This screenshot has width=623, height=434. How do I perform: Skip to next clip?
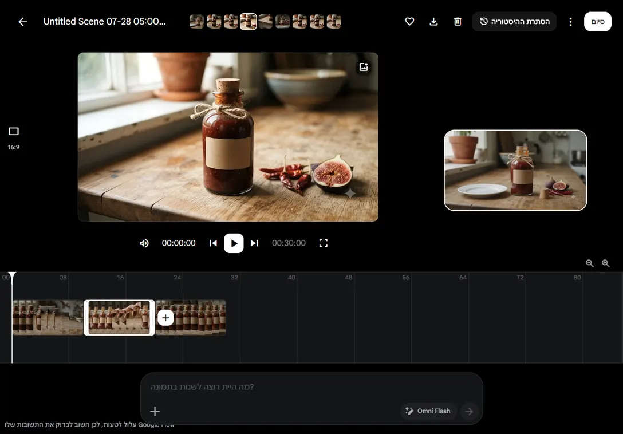pyautogui.click(x=255, y=243)
